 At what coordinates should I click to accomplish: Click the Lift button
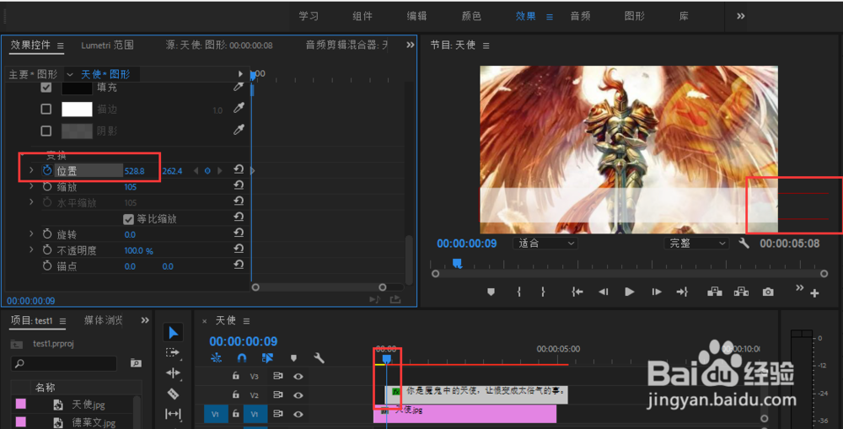pos(715,292)
